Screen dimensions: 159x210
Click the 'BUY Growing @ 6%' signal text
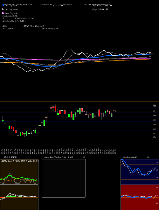pos(50,29)
